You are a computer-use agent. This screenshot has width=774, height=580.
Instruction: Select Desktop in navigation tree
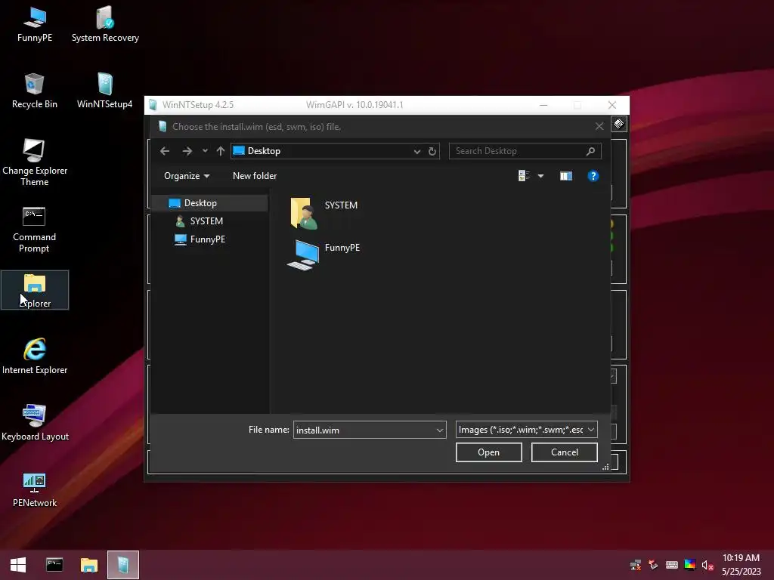[x=209, y=203]
